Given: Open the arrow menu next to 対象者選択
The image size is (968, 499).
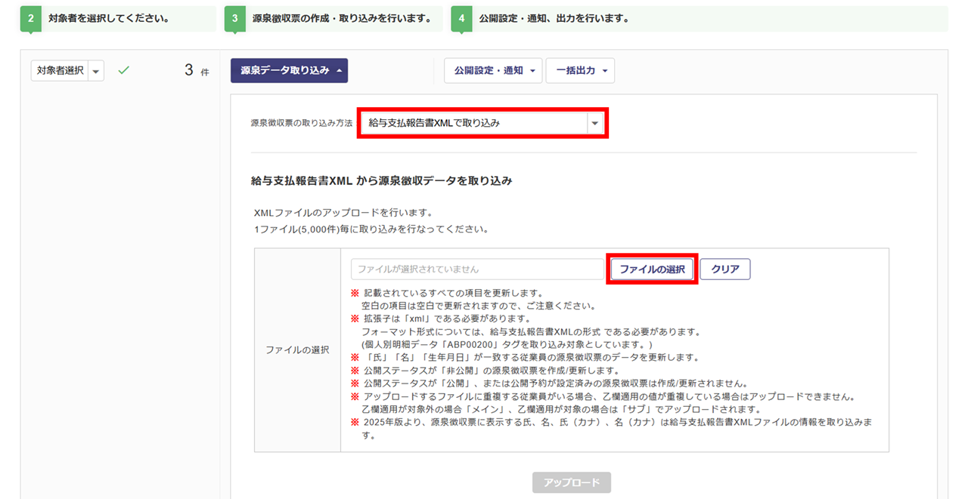Looking at the screenshot, I should tap(96, 71).
